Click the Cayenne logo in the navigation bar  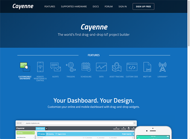tap(23, 6)
